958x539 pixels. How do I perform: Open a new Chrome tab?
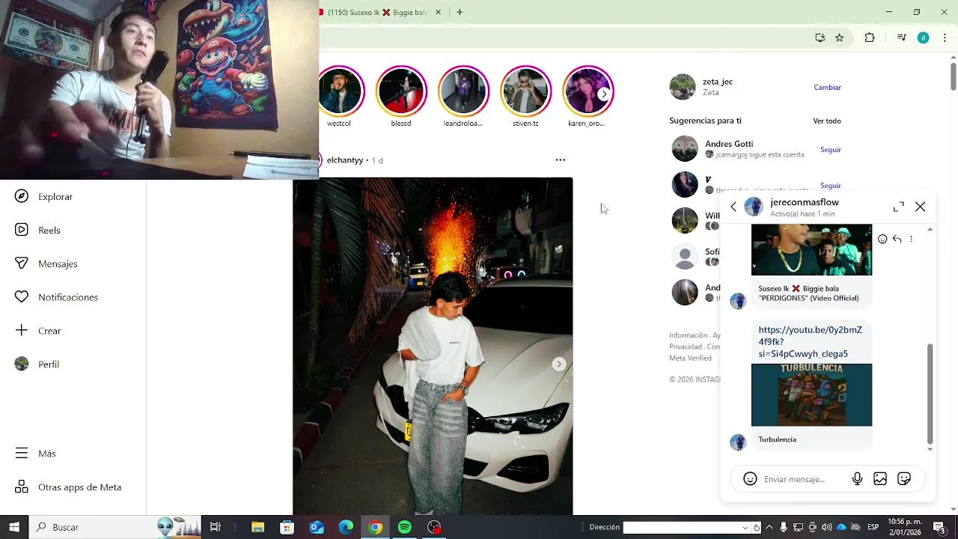coord(460,12)
